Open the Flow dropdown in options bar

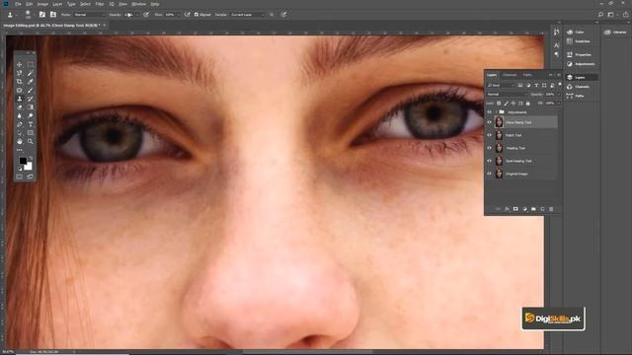click(178, 15)
